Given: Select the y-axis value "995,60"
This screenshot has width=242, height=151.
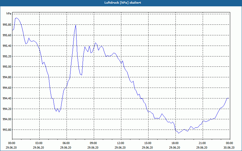Looking at the screenshot, I should coord(7,35).
